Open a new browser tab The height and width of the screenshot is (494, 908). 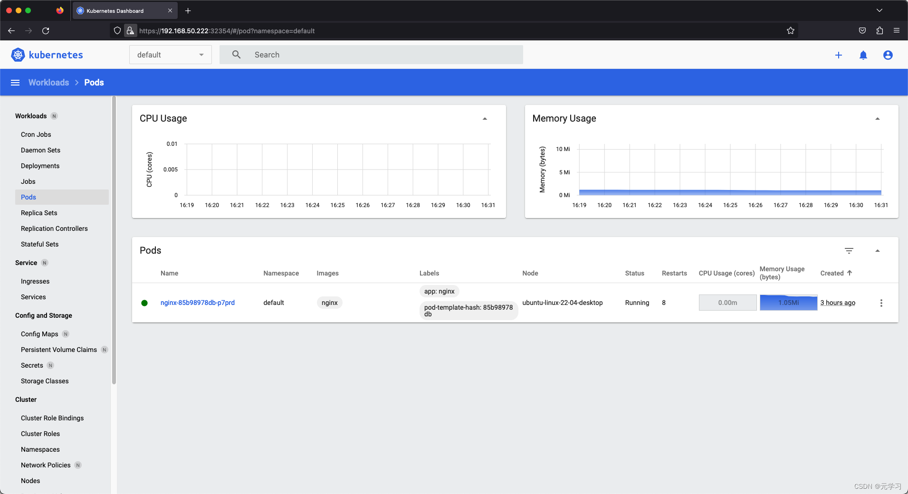188,10
